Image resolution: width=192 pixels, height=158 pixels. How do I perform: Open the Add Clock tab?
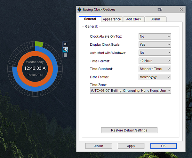(x=134, y=19)
